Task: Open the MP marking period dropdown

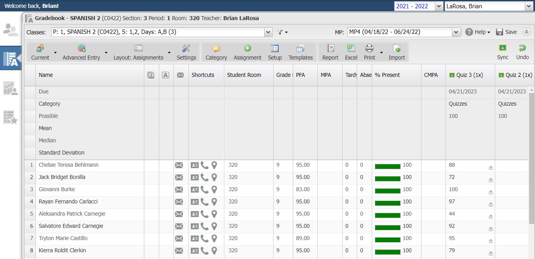Action: (456, 32)
